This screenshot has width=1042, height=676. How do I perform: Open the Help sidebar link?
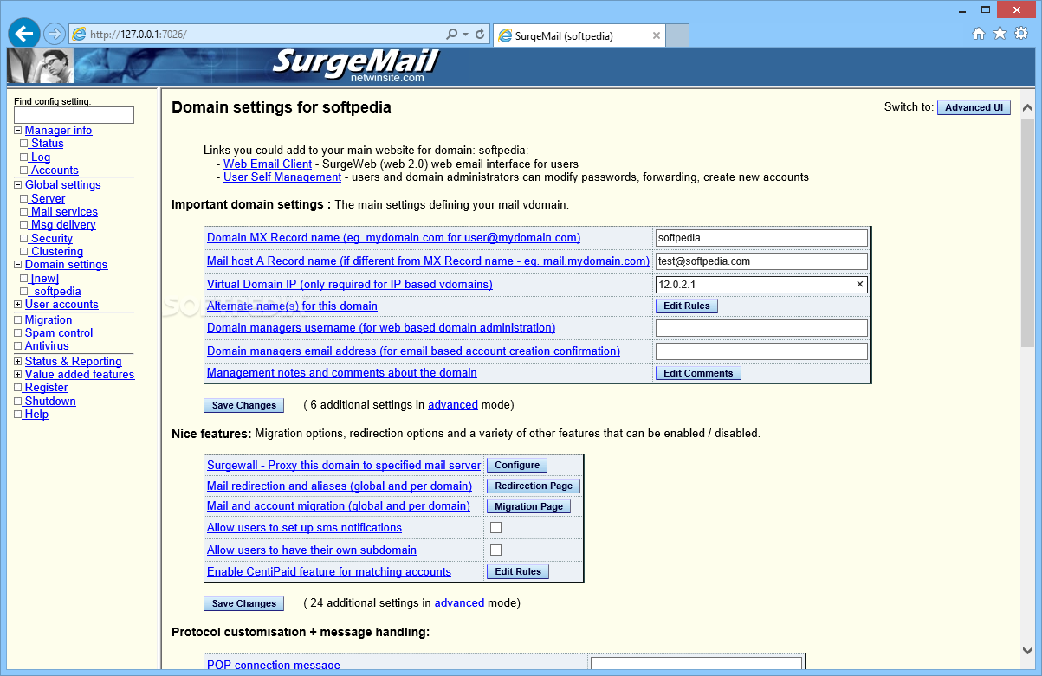(36, 415)
